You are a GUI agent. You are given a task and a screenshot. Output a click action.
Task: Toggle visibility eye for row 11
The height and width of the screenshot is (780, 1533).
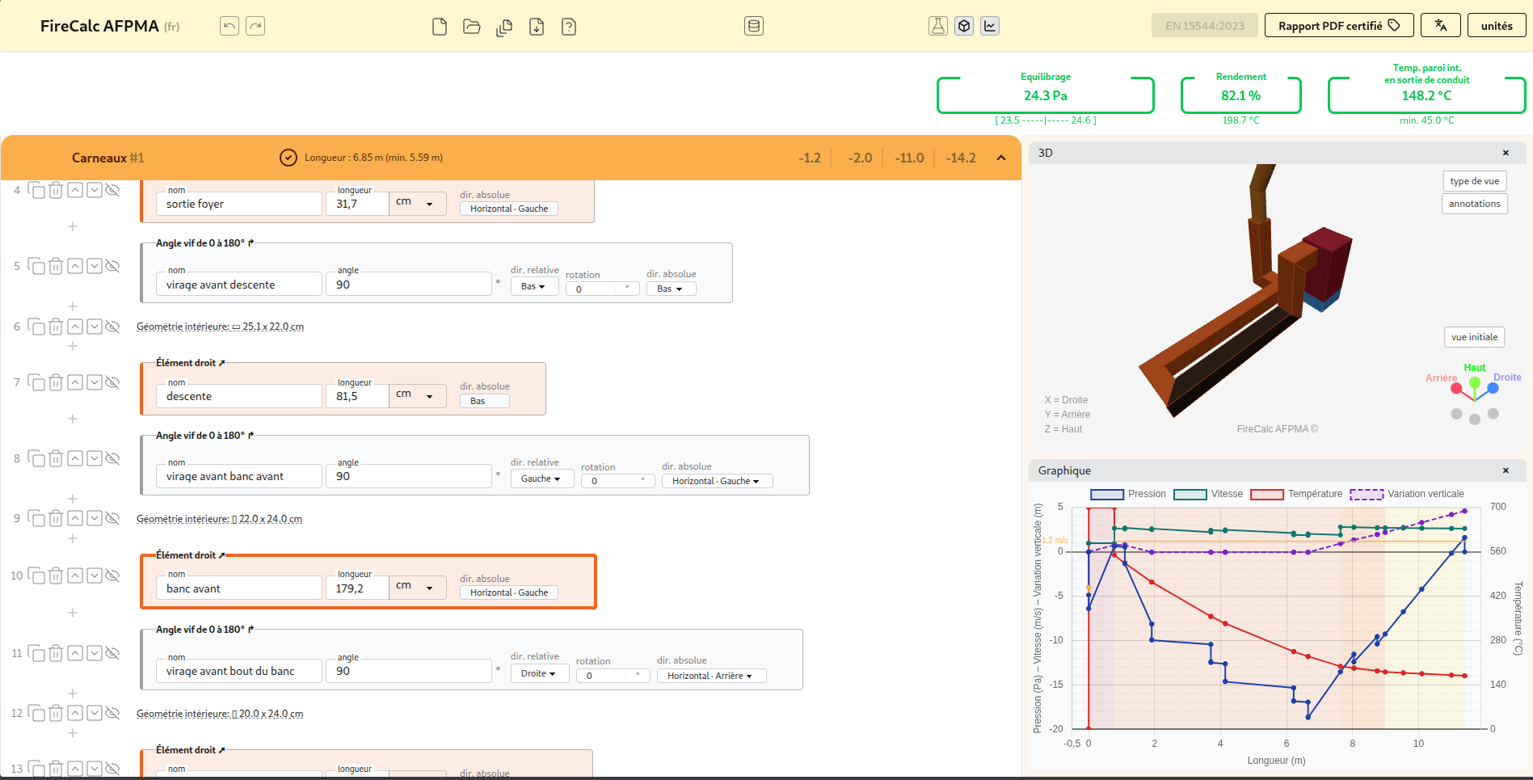click(x=113, y=653)
